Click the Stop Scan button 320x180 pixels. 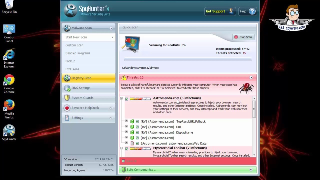point(243,37)
